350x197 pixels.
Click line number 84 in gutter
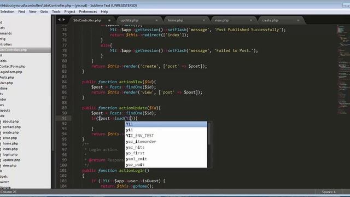(x=65, y=82)
